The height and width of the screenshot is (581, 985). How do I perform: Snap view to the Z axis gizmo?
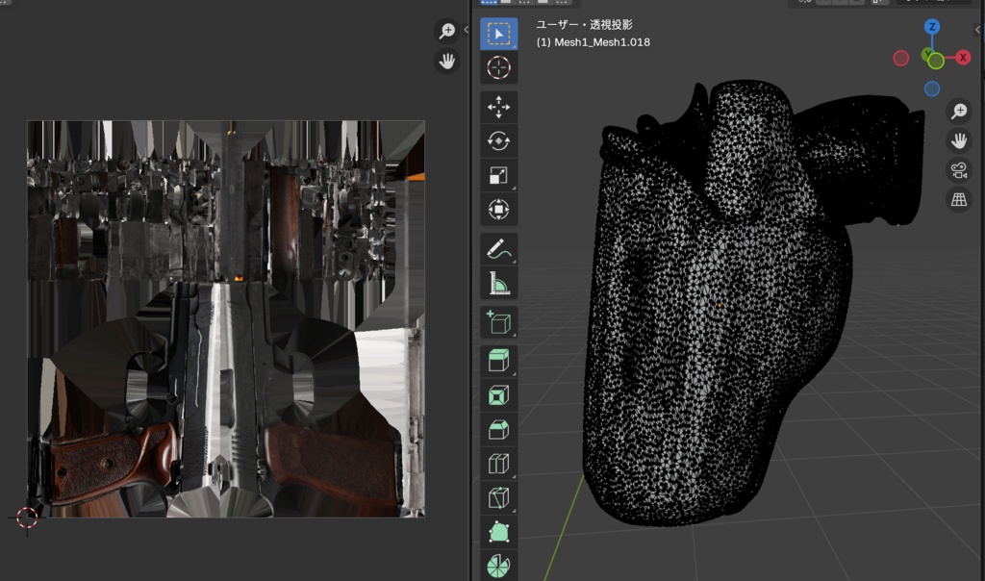931,26
